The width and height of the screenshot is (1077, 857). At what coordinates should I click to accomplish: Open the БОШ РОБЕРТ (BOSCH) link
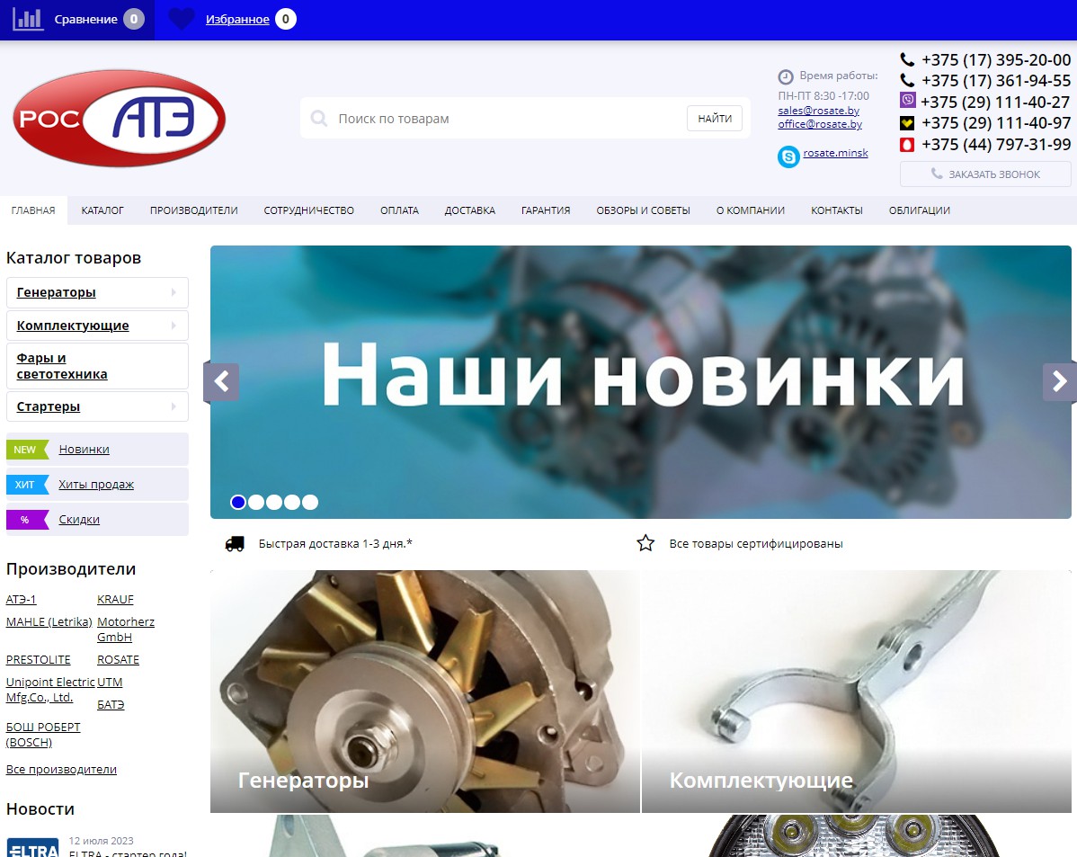(43, 735)
